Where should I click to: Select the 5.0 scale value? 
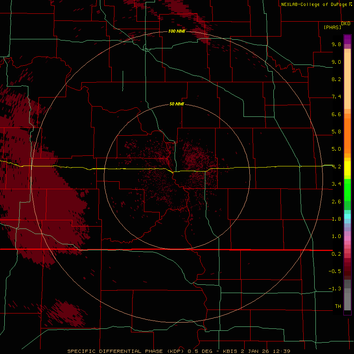pos(336,149)
